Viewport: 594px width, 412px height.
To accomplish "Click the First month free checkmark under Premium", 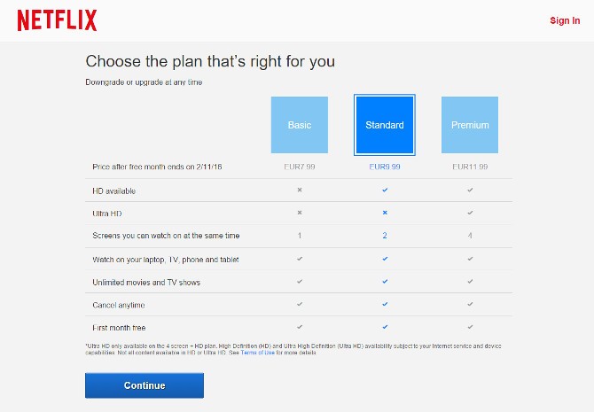I will [x=470, y=328].
